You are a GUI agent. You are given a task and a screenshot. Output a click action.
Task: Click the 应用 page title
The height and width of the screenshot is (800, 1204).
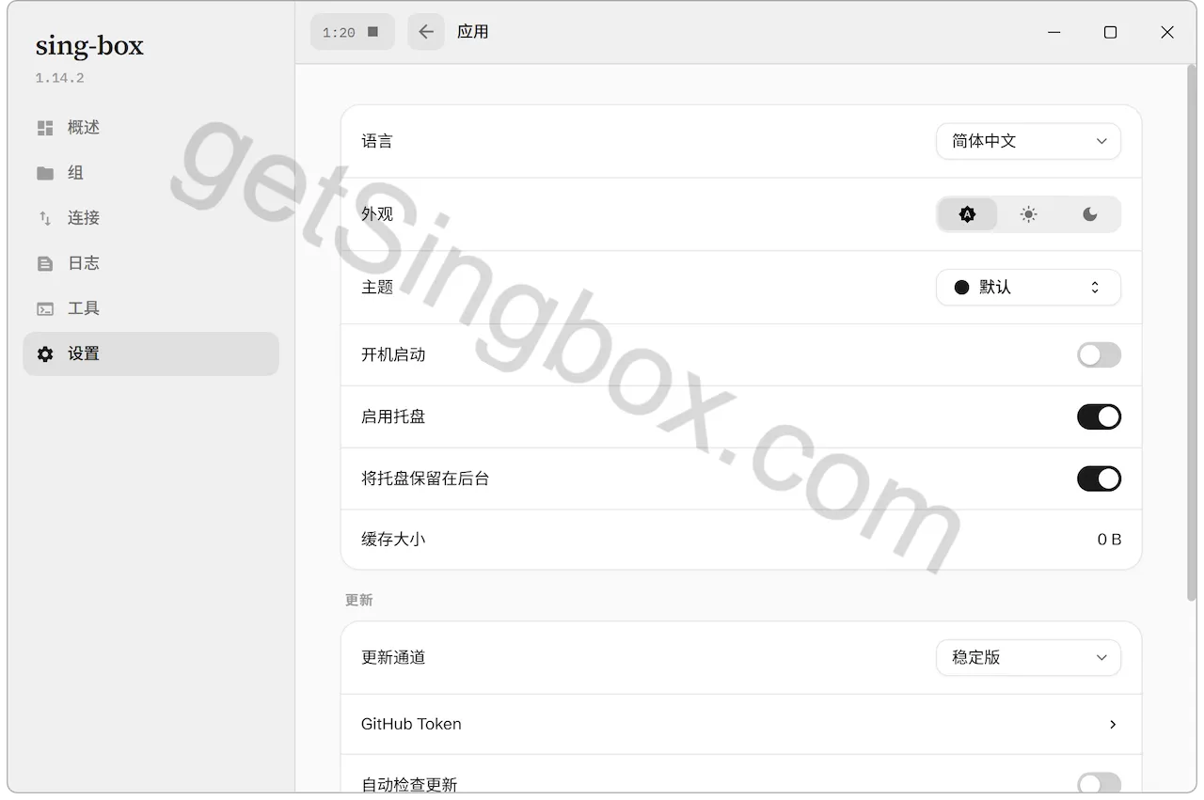(472, 32)
